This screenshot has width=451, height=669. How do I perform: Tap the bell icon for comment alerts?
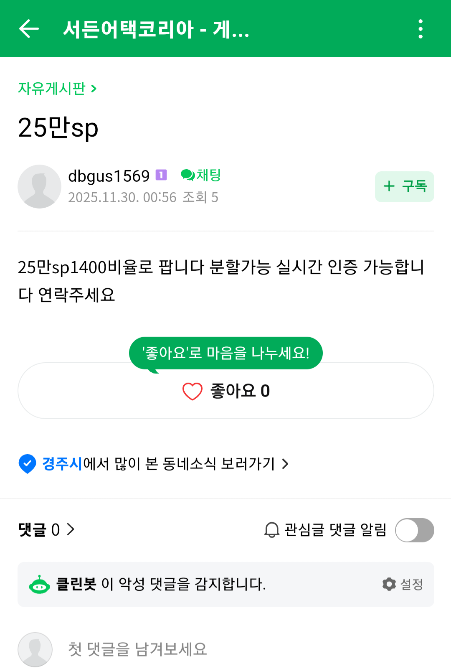[272, 530]
